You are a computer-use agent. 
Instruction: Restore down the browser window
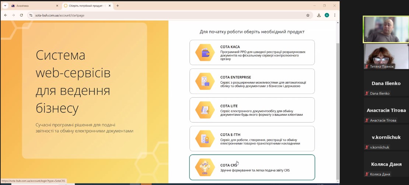point(325,6)
